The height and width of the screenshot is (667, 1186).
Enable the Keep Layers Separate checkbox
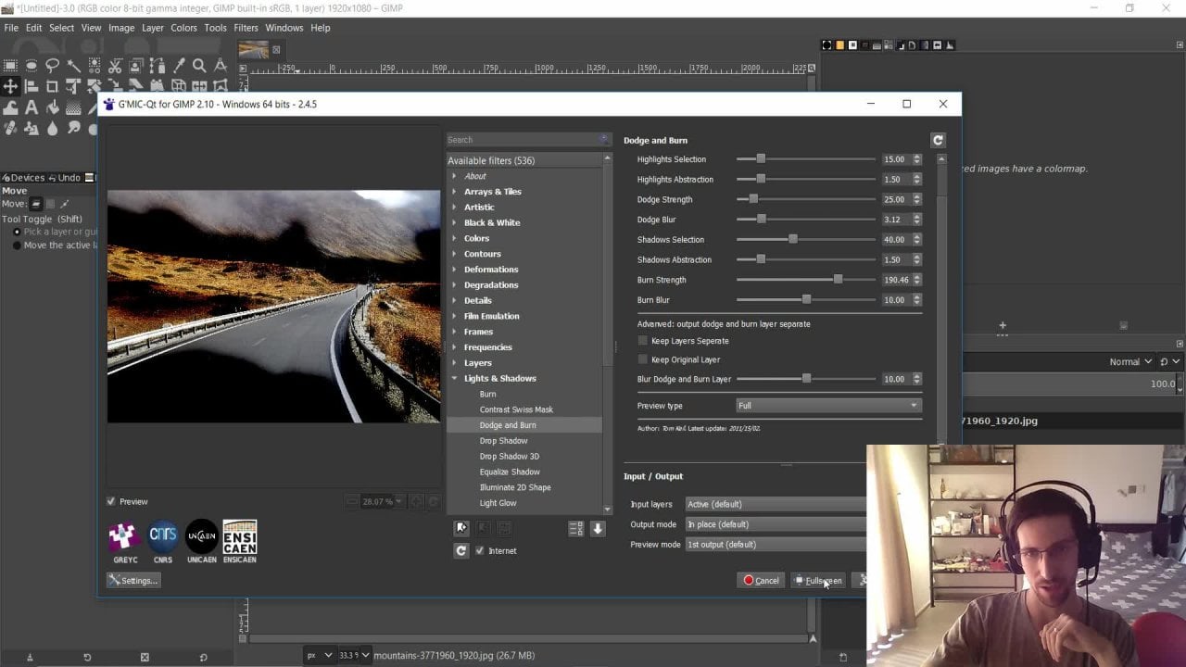[x=643, y=341]
